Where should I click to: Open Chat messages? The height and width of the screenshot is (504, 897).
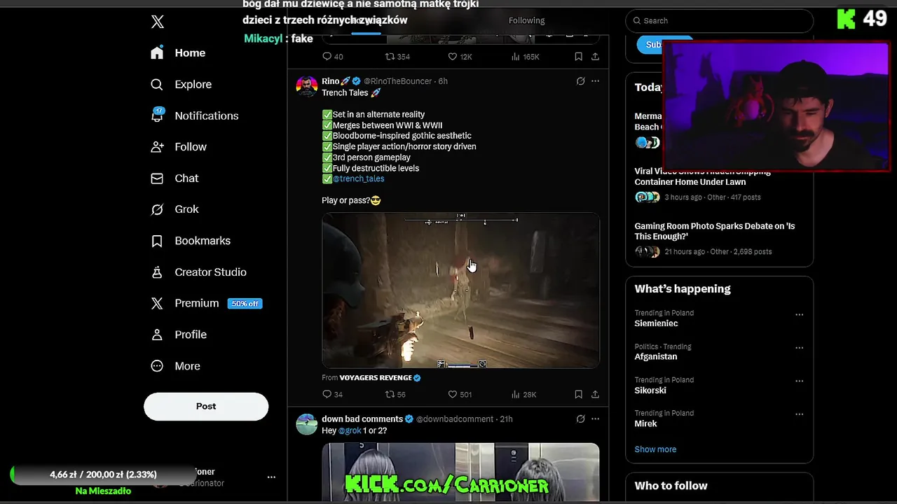coord(174,178)
